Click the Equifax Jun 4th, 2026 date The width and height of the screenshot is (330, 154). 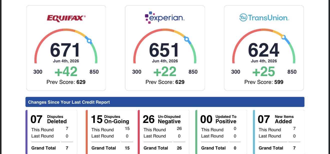(x=66, y=61)
